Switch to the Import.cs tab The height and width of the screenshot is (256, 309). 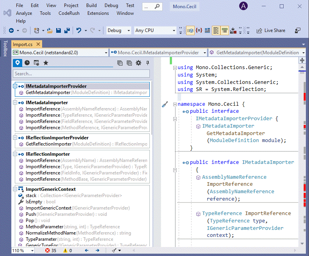pos(23,44)
